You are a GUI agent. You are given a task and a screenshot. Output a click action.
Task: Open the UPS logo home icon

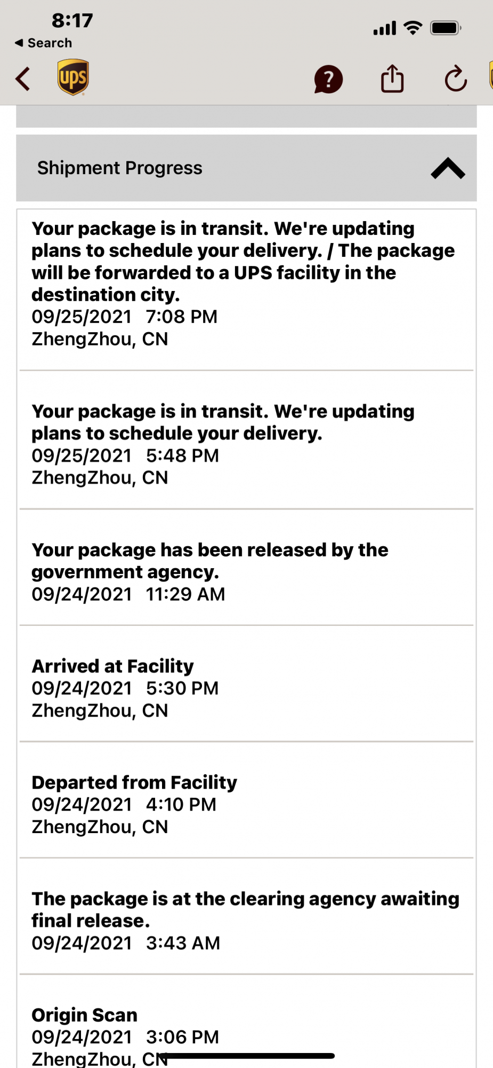(x=73, y=77)
